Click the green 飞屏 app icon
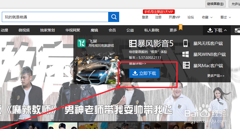This screenshot has width=240, height=129. pyautogui.click(x=81, y=43)
